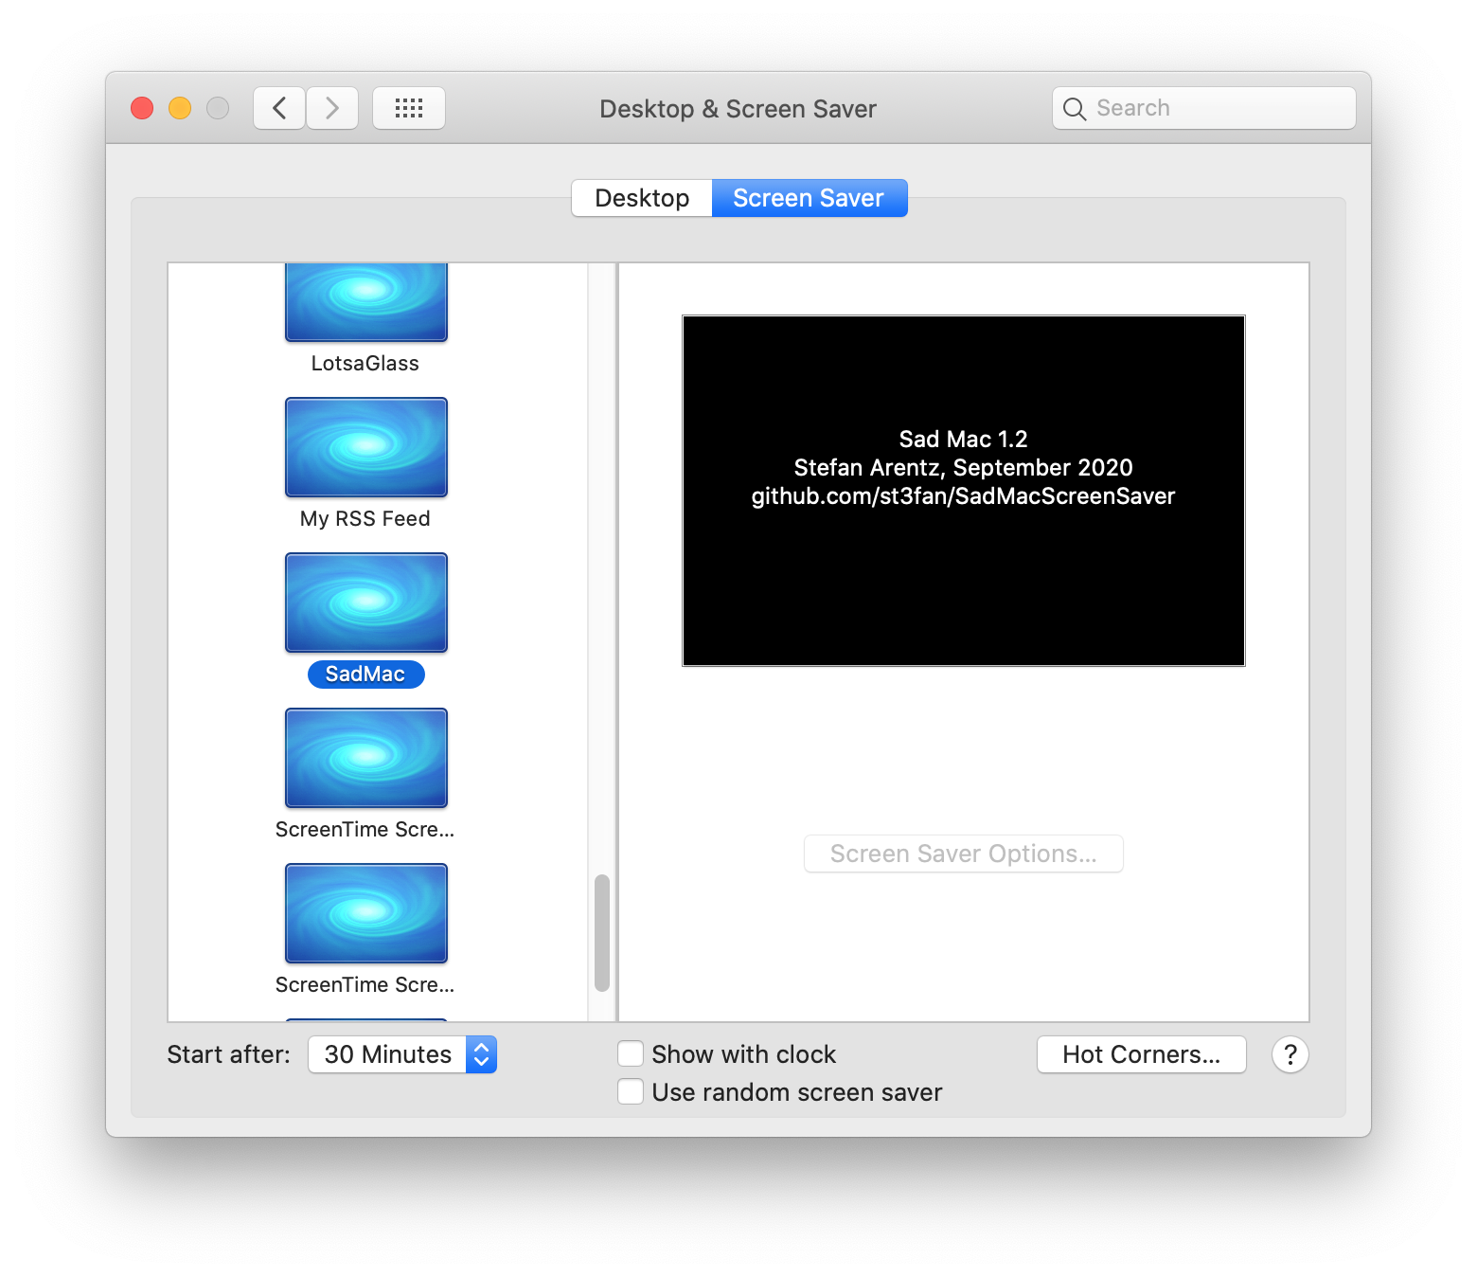Go forward with the right chevron button

[x=332, y=108]
